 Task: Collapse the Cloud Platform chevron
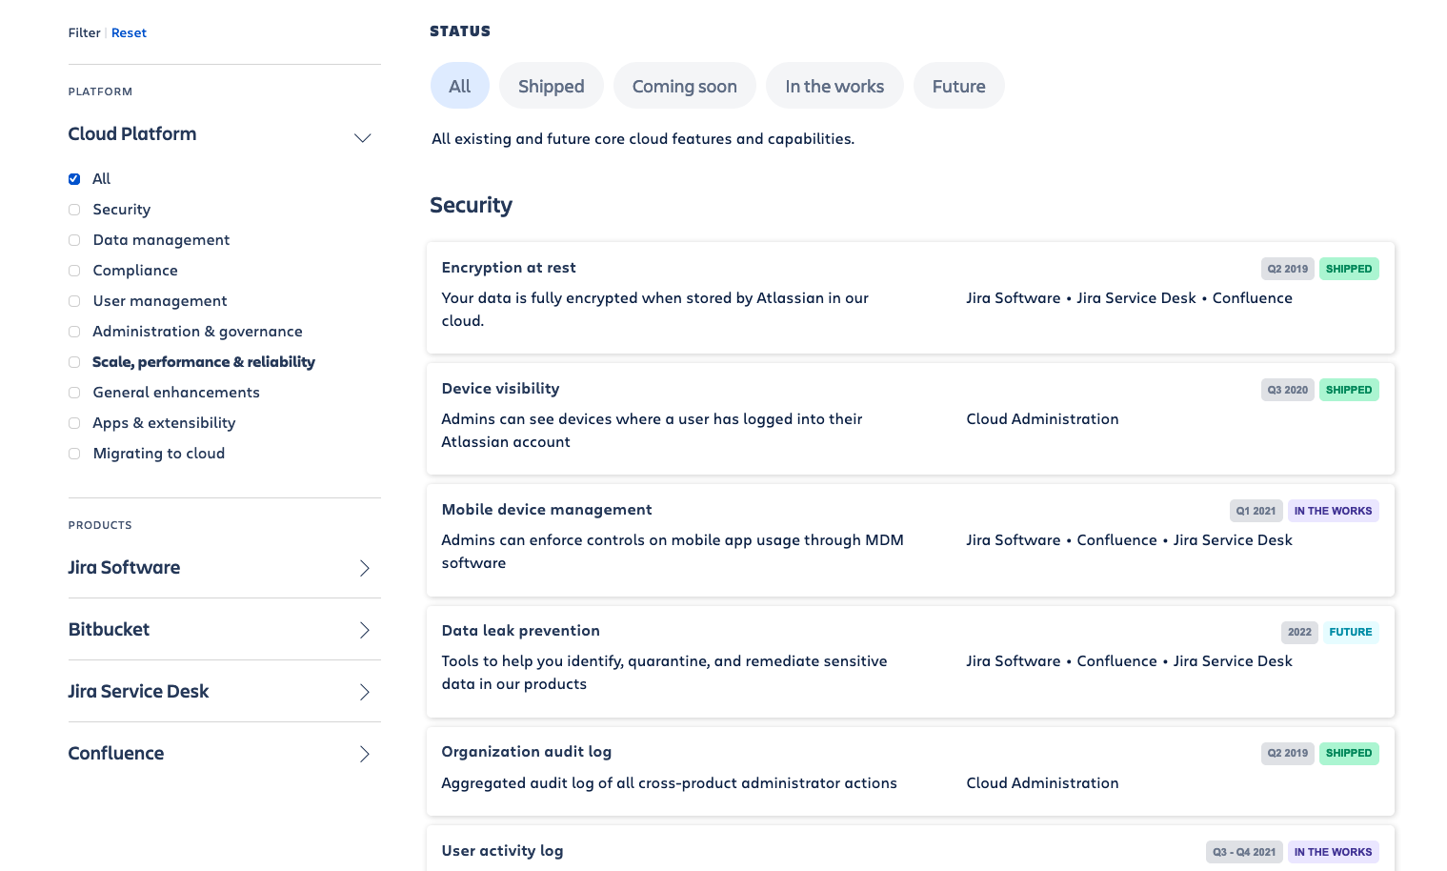pos(362,138)
